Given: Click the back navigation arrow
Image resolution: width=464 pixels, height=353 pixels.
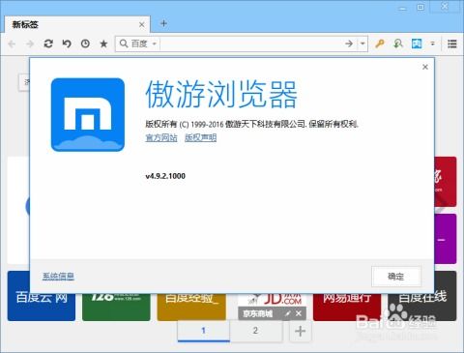Looking at the screenshot, I should click(x=12, y=44).
